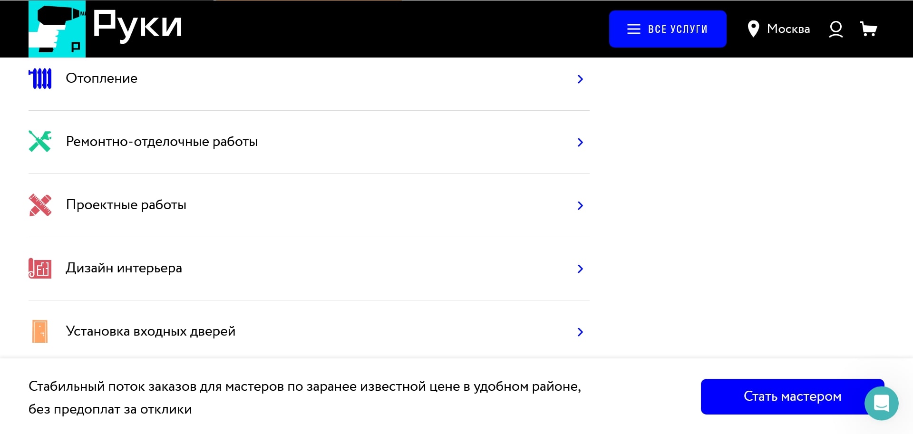Viewport: 913px width, 434px height.
Task: Open the shopping cart
Action: pos(869,29)
